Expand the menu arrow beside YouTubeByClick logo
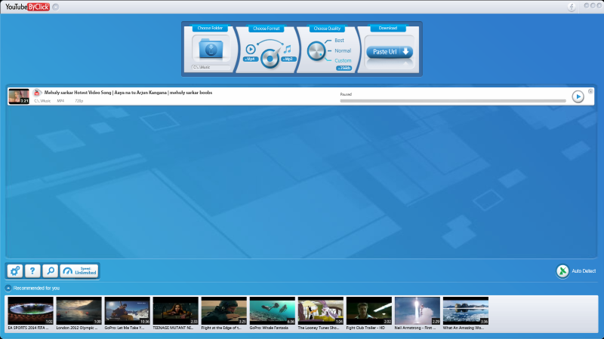 pos(55,7)
